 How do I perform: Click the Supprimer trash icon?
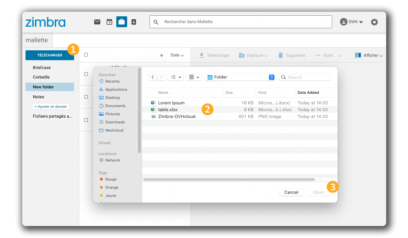click(281, 55)
